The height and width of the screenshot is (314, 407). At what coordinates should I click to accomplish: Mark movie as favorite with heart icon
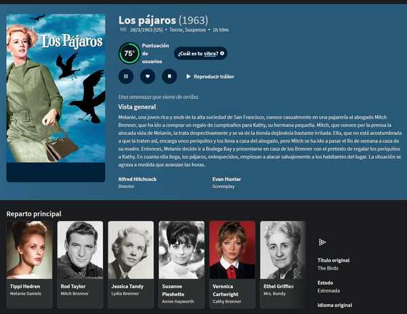148,77
